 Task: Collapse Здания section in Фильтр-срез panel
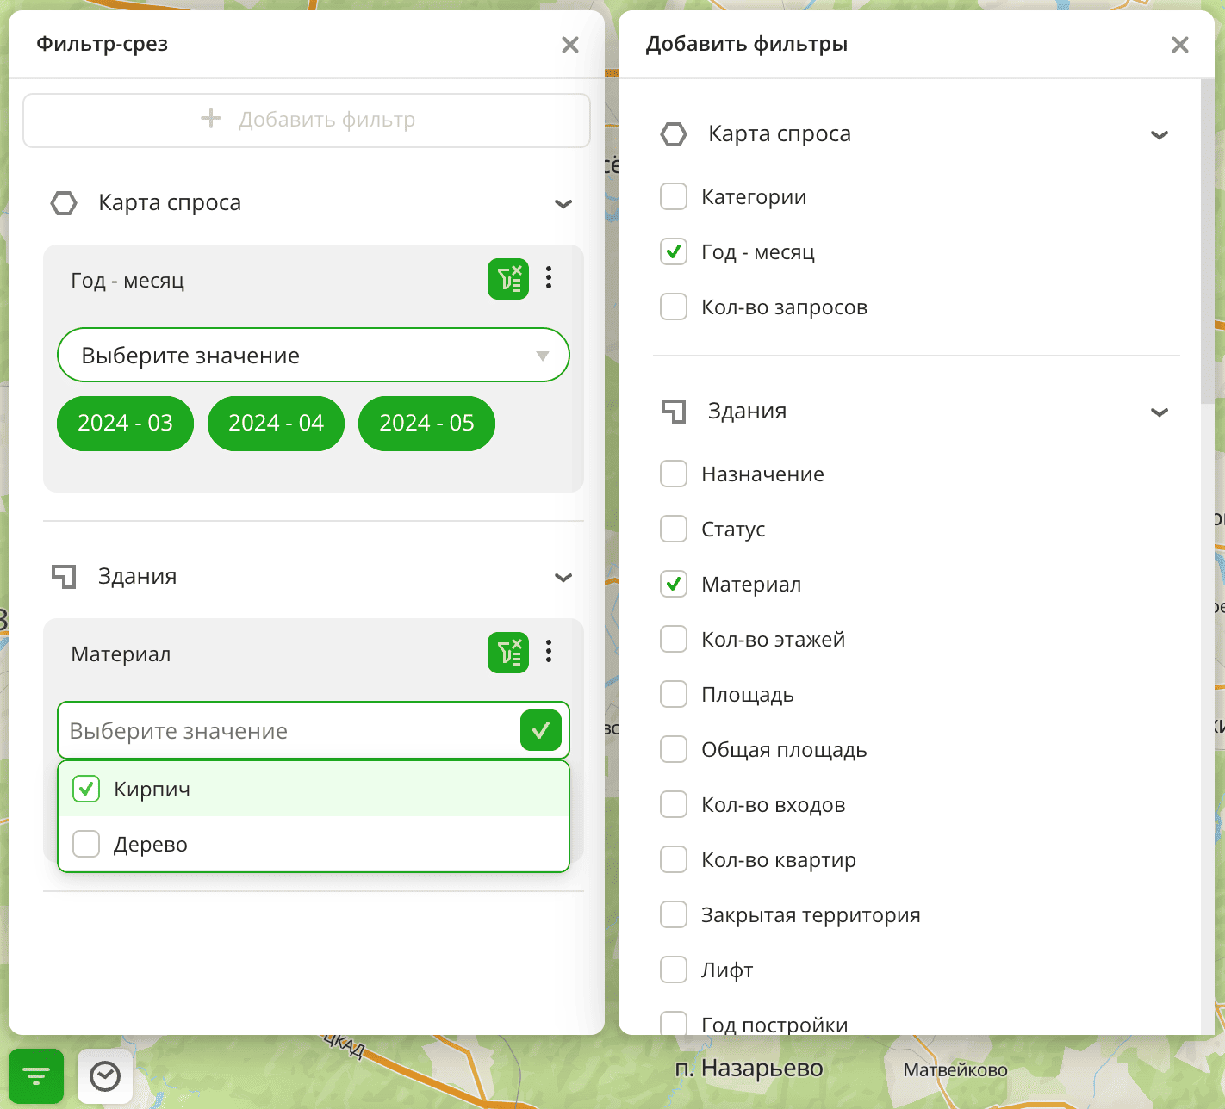[563, 578]
